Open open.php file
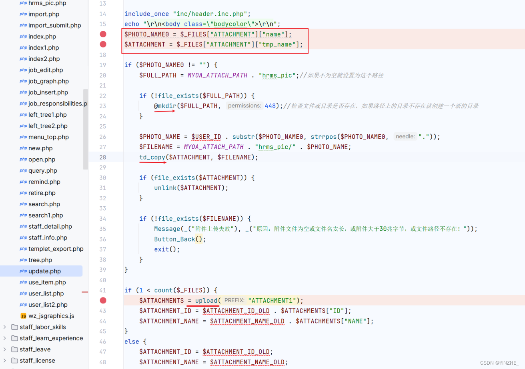The image size is (525, 369). point(42,160)
